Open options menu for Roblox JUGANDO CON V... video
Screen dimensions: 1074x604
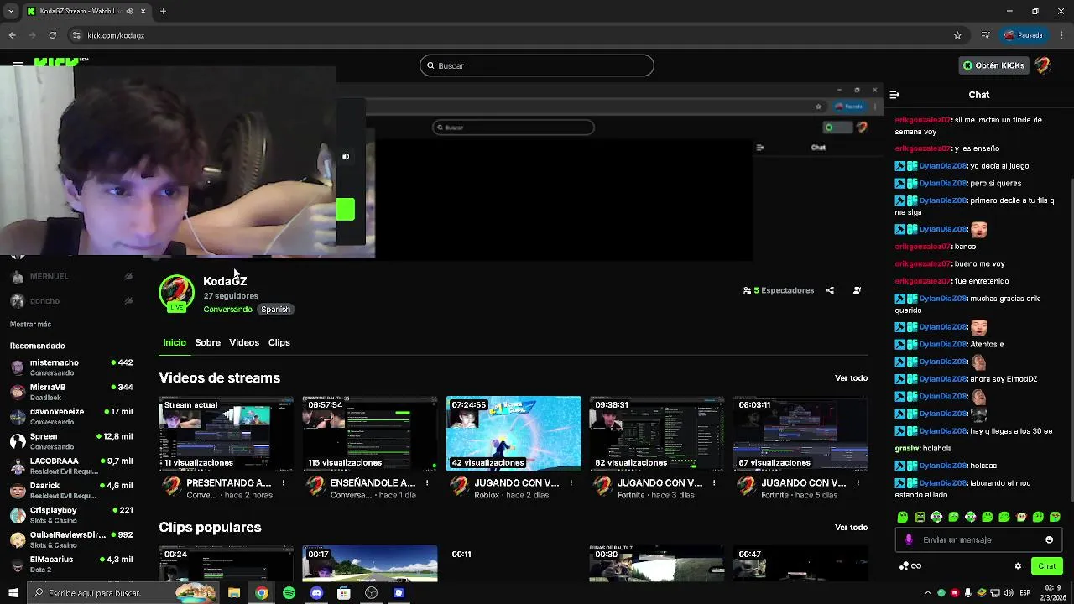tap(571, 483)
